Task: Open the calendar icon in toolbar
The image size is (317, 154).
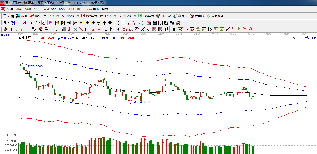Action: click(149, 23)
